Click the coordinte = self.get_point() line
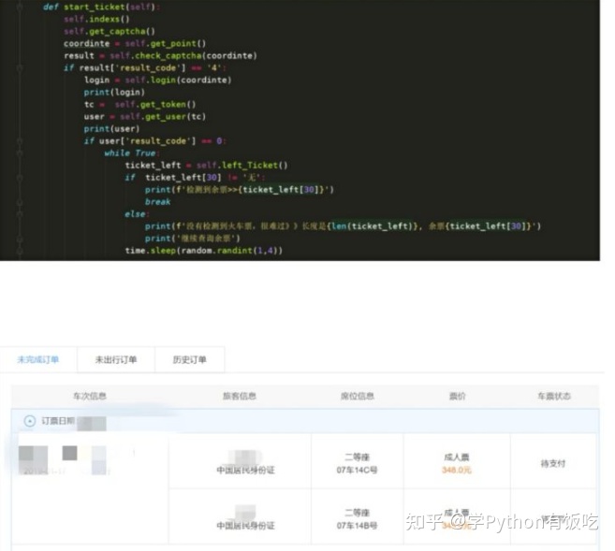 [x=135, y=43]
